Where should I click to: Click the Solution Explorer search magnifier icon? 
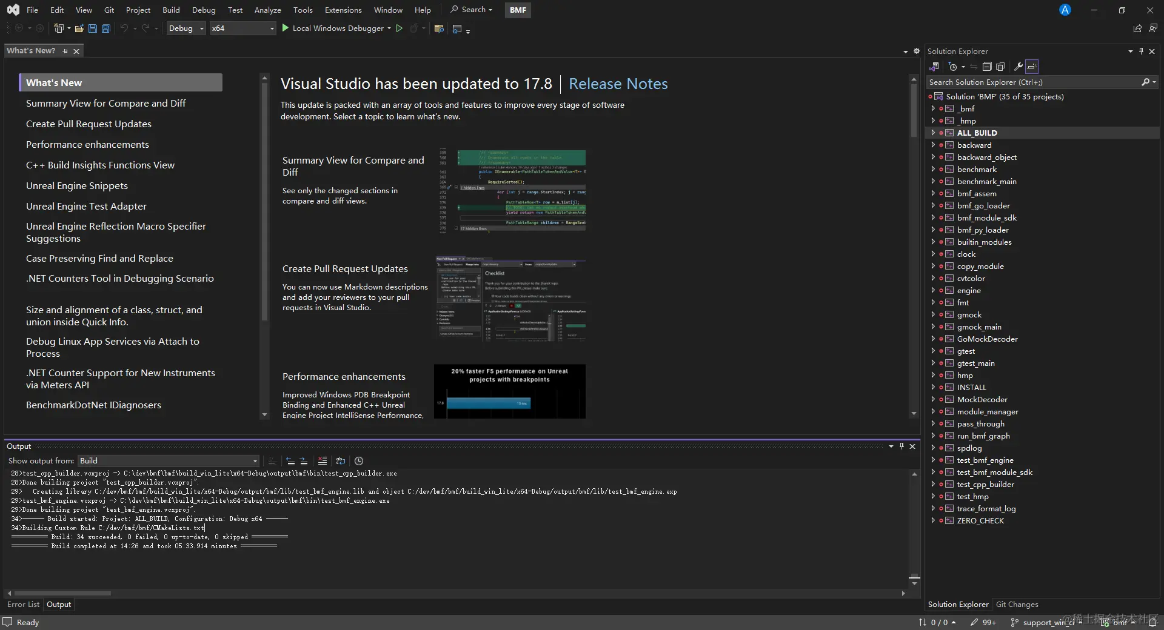[x=1145, y=82]
